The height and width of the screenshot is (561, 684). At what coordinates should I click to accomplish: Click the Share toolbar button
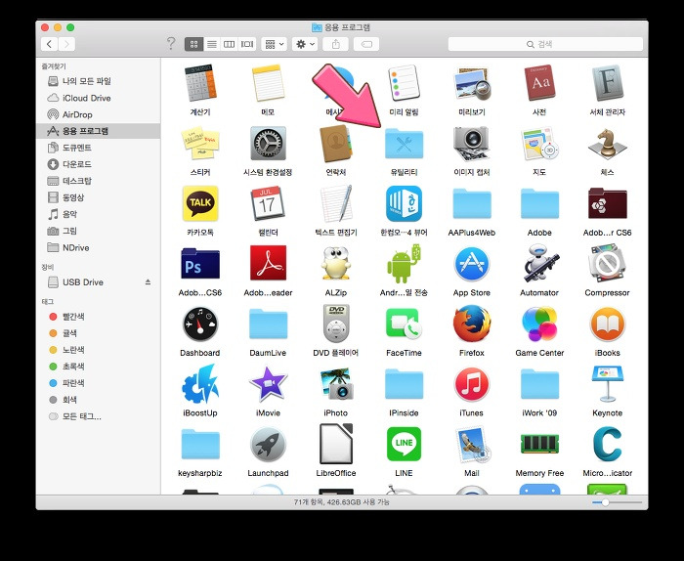click(335, 44)
